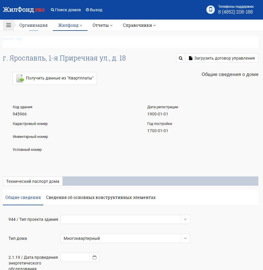Select the Общие сведения tab
263x270 pixels.
tap(23, 197)
